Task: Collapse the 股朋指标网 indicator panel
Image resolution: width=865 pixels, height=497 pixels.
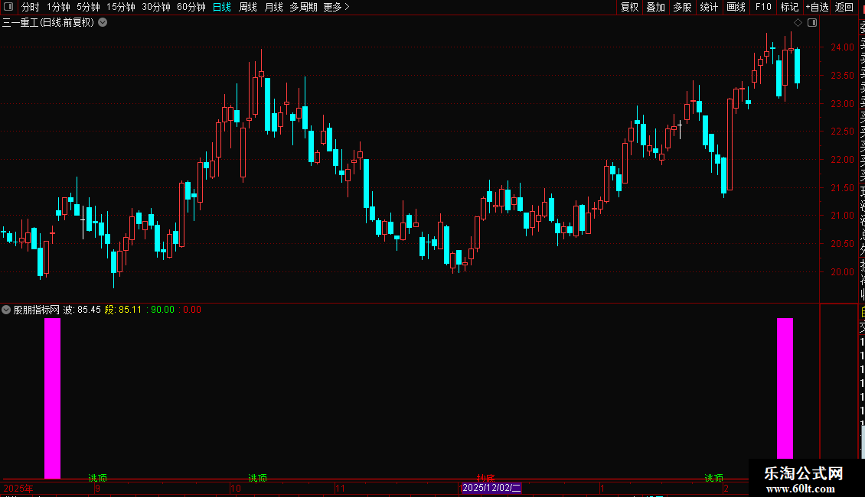Action: (x=6, y=310)
